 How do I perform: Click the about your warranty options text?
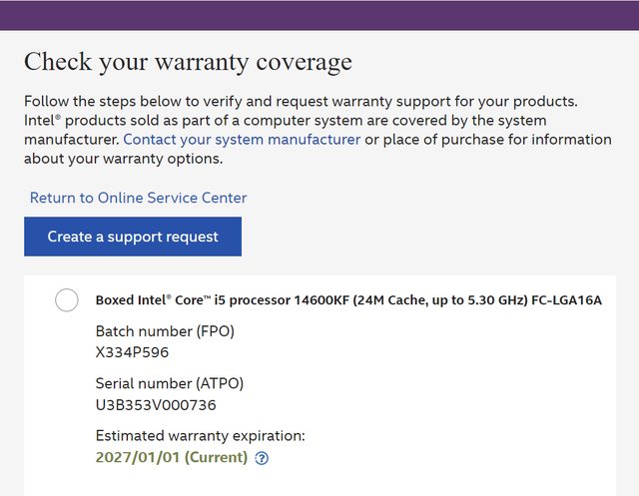pos(123,159)
